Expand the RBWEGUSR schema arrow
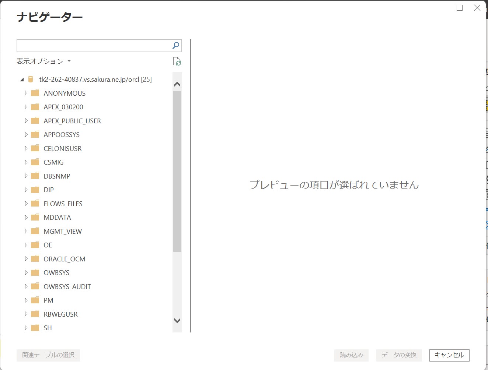Image resolution: width=488 pixels, height=370 pixels. click(x=26, y=314)
